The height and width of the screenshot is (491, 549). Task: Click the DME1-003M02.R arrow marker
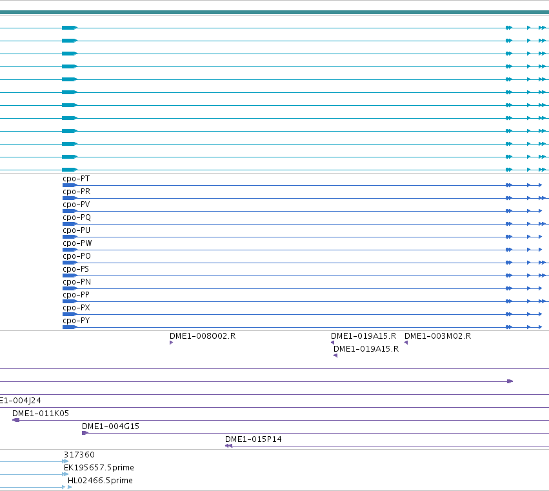point(406,343)
